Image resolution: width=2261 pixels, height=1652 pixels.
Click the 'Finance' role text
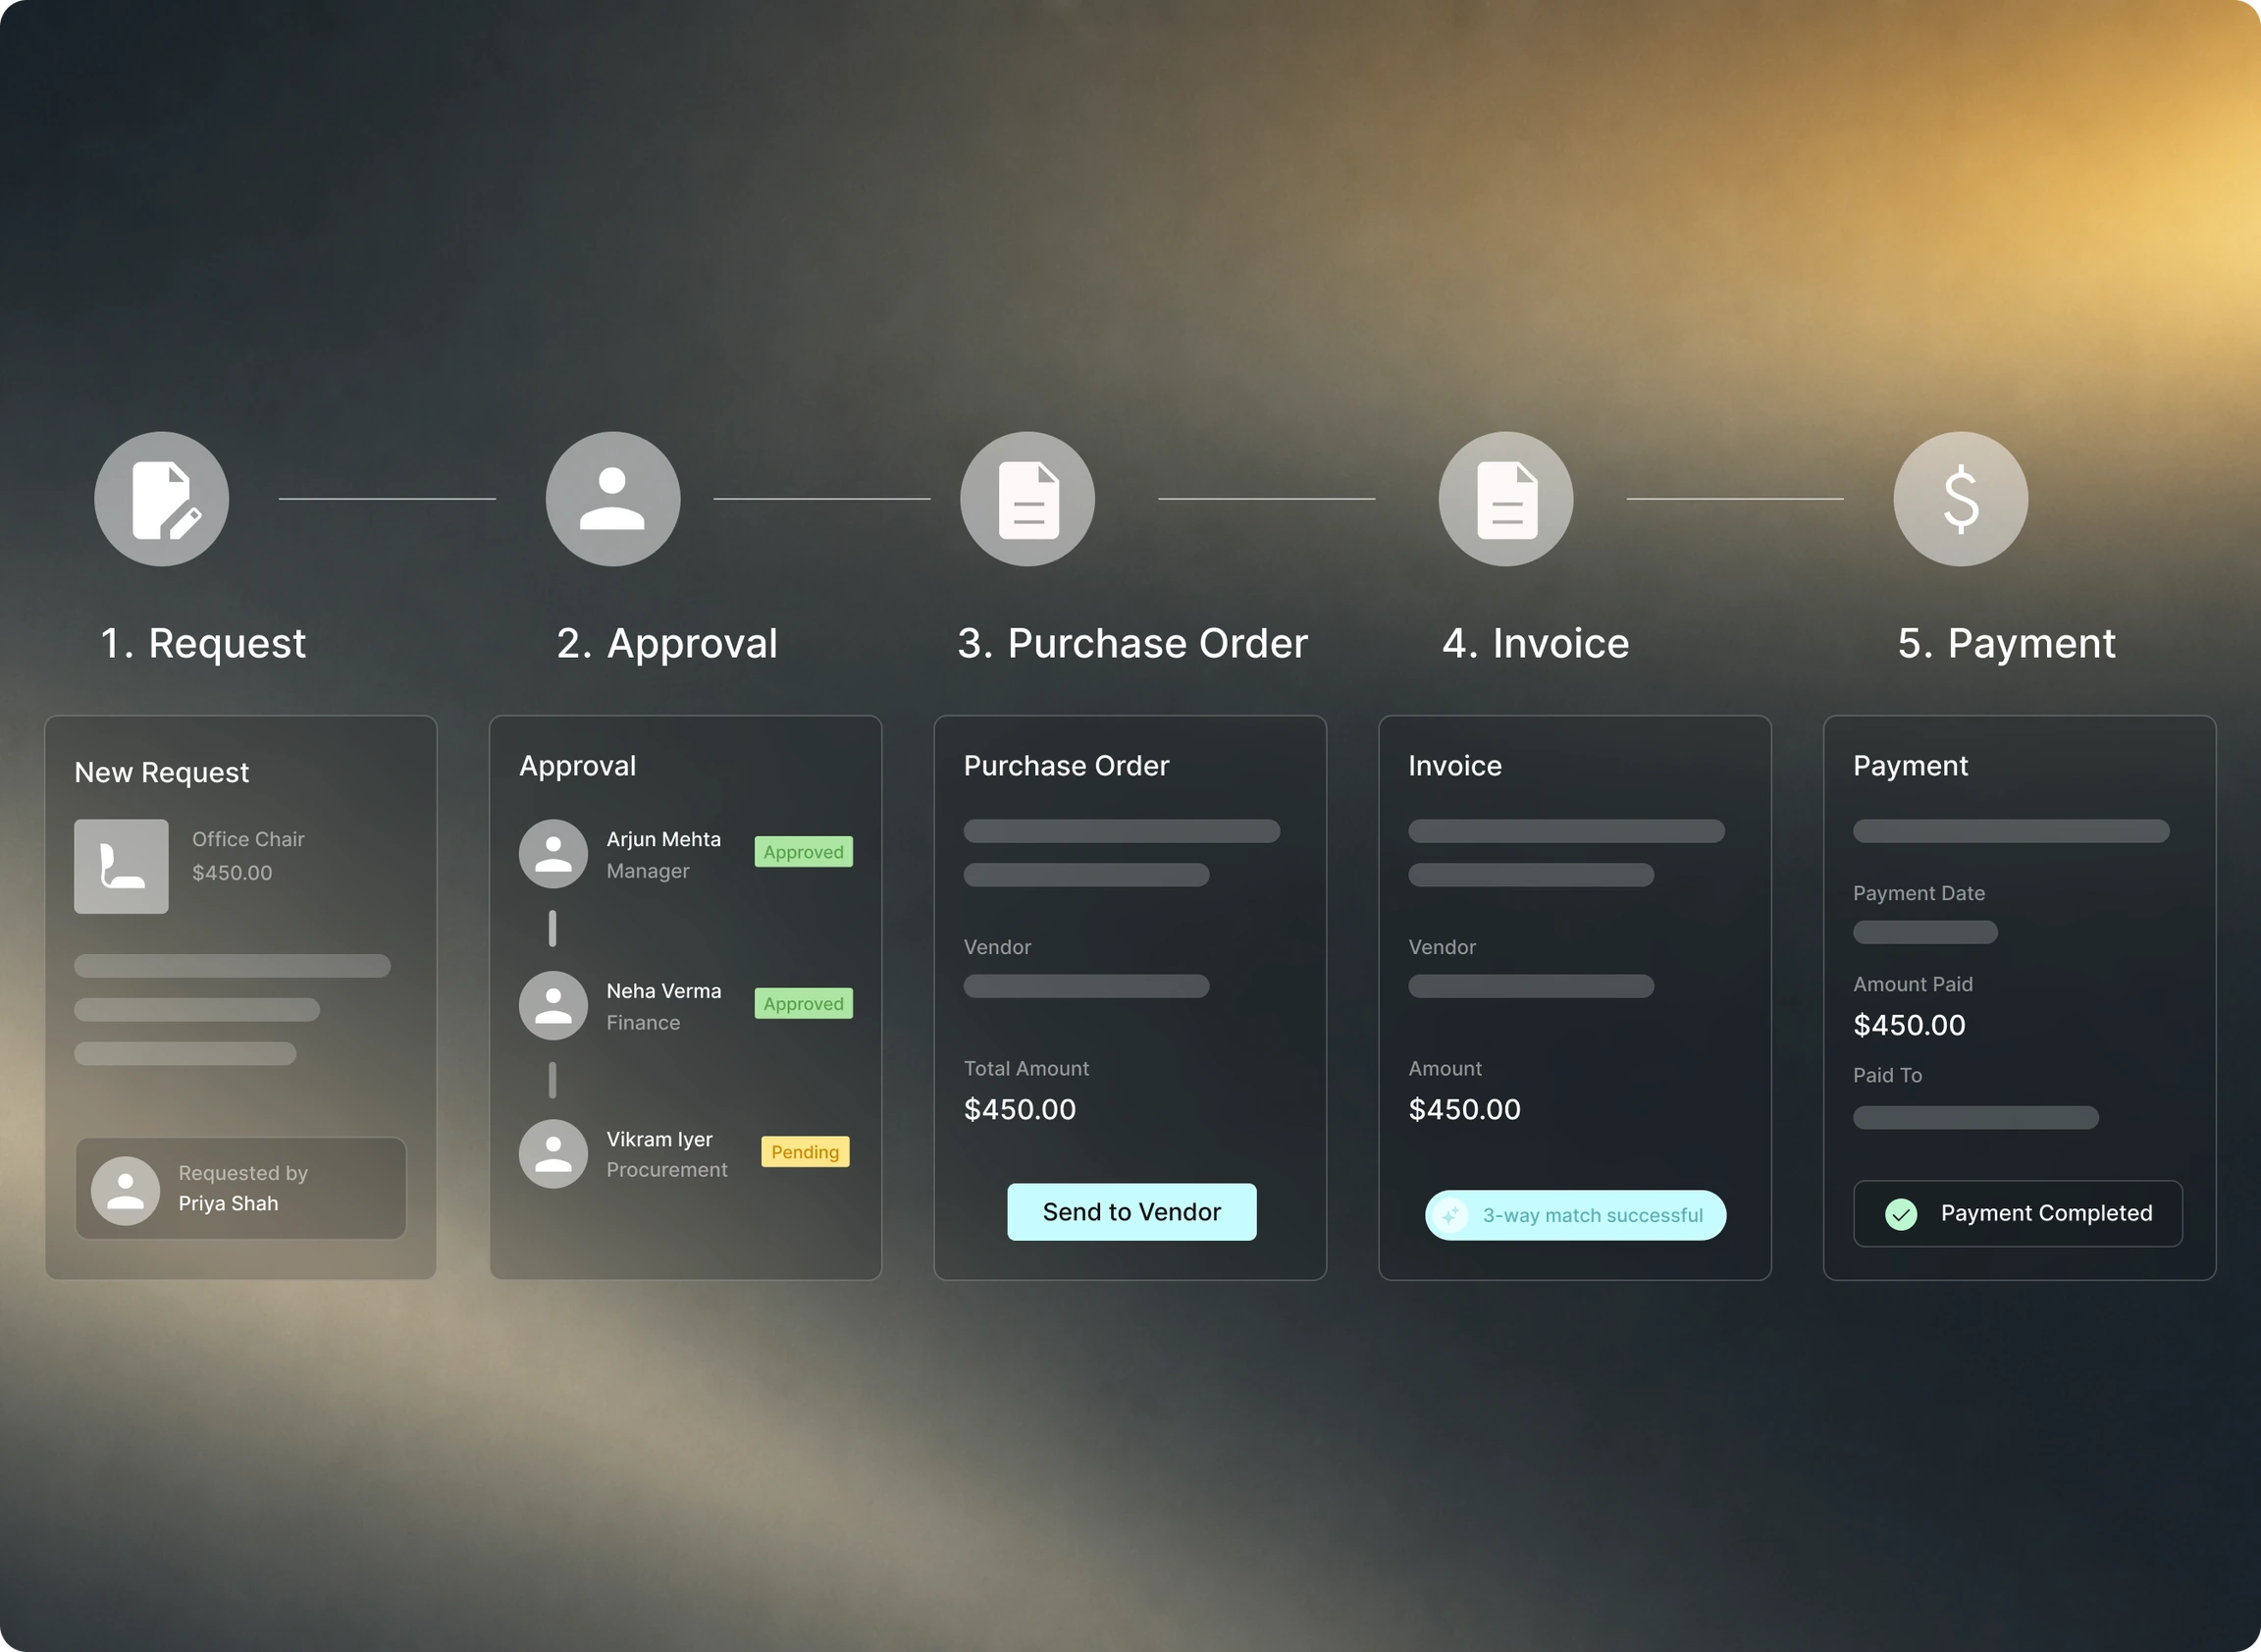643,1023
